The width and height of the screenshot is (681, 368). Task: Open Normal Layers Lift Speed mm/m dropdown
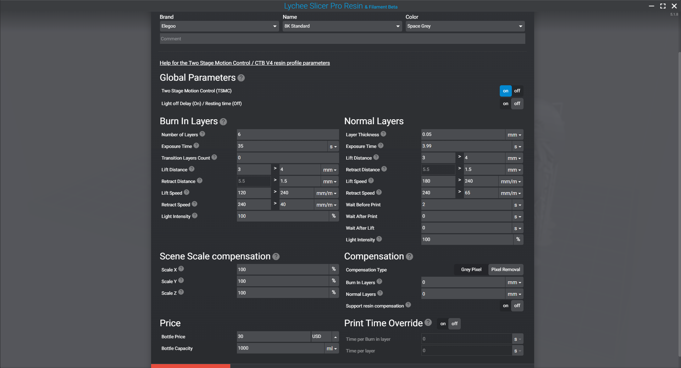(511, 182)
